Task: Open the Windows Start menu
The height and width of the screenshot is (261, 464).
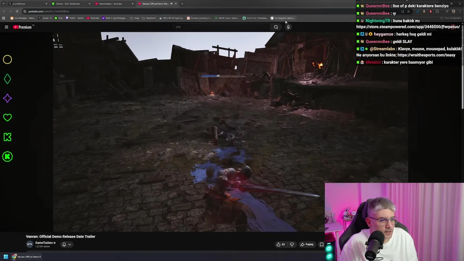Action: pos(6,257)
